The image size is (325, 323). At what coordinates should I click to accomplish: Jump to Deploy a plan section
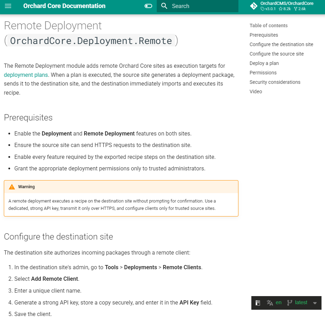point(264,63)
